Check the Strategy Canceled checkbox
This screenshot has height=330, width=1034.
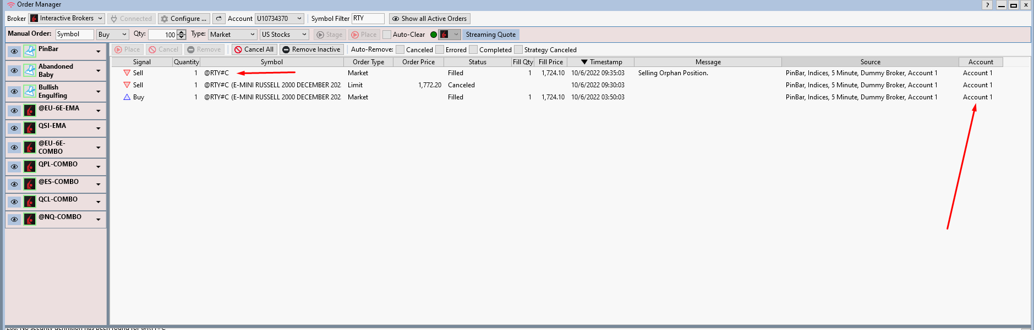518,49
